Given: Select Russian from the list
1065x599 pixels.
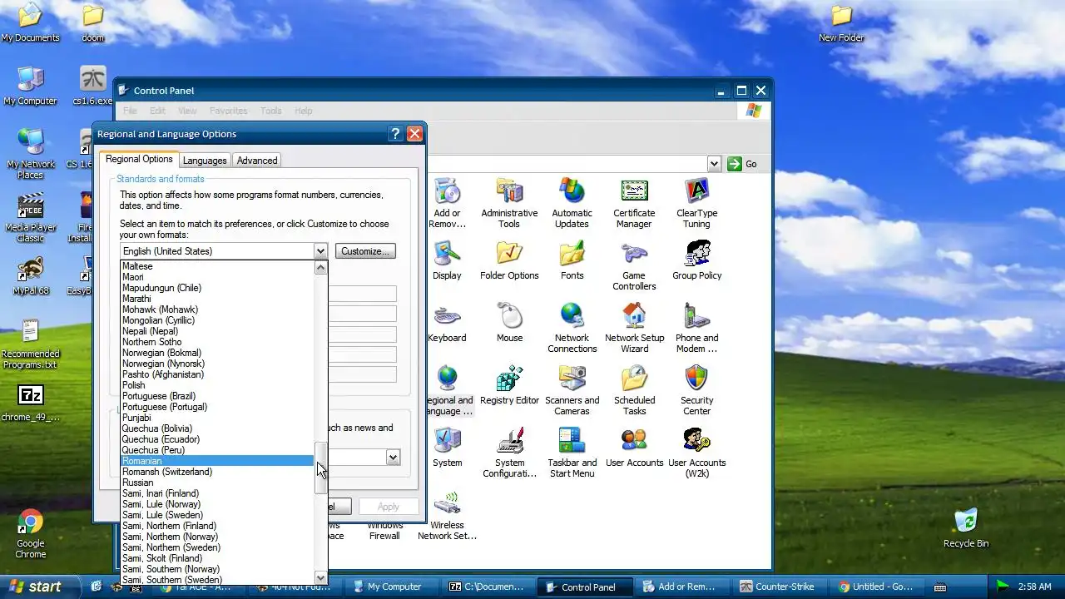Looking at the screenshot, I should pyautogui.click(x=217, y=483).
